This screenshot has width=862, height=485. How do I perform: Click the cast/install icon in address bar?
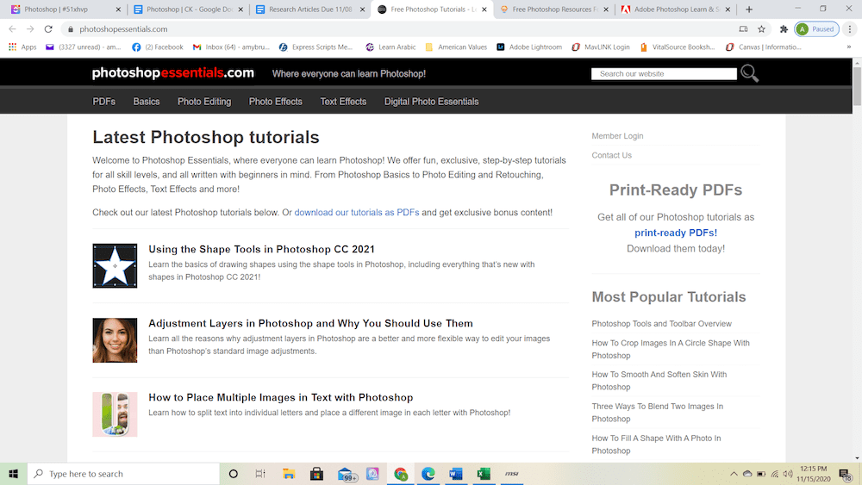[x=743, y=29]
